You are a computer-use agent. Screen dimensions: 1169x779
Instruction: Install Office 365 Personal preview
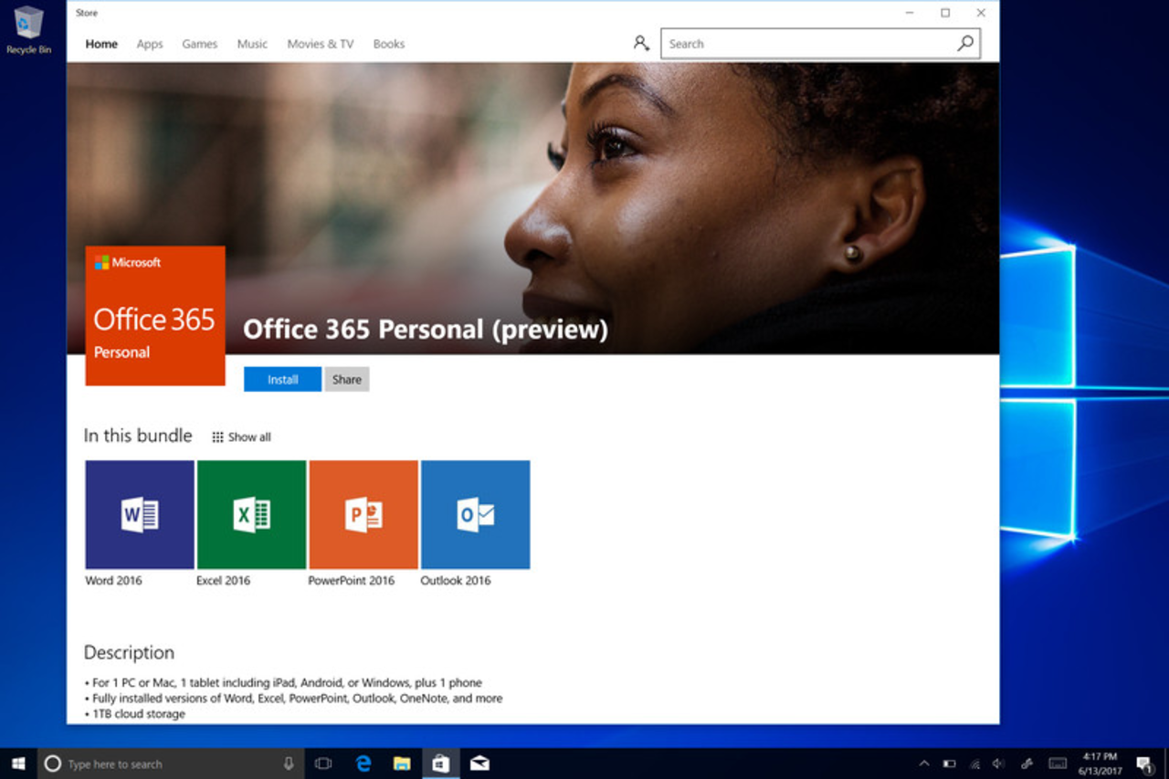[x=281, y=379]
